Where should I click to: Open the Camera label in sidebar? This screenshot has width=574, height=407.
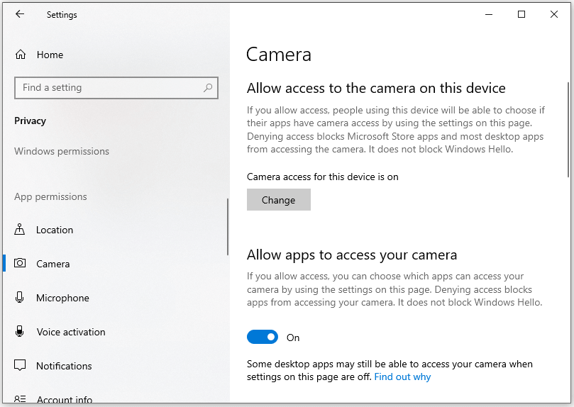[x=53, y=264]
